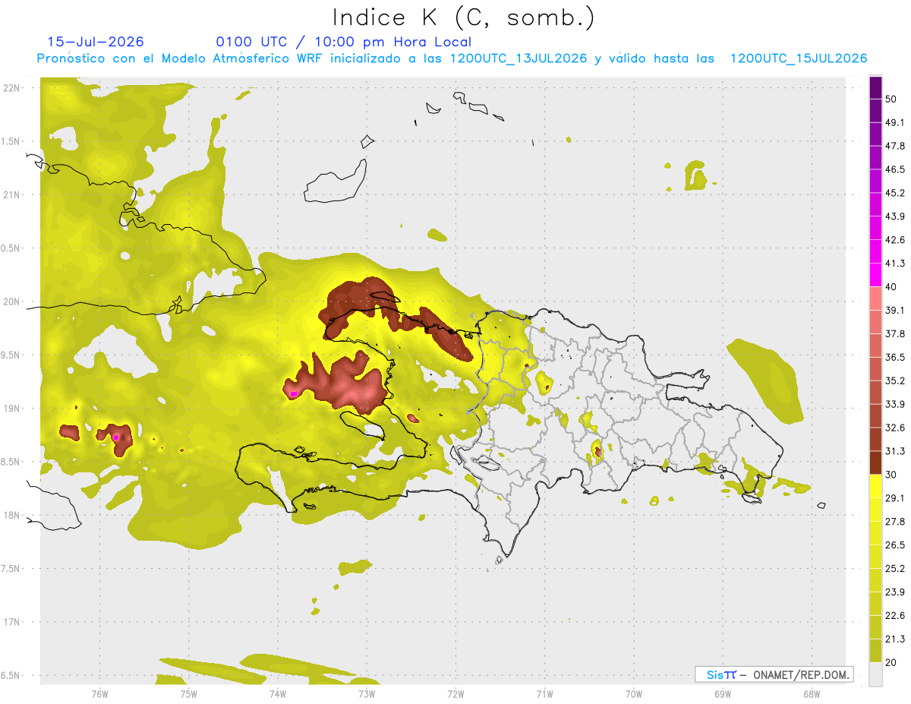
Task: Click the title "Indice K (C, somb.)"
Action: 464,18
